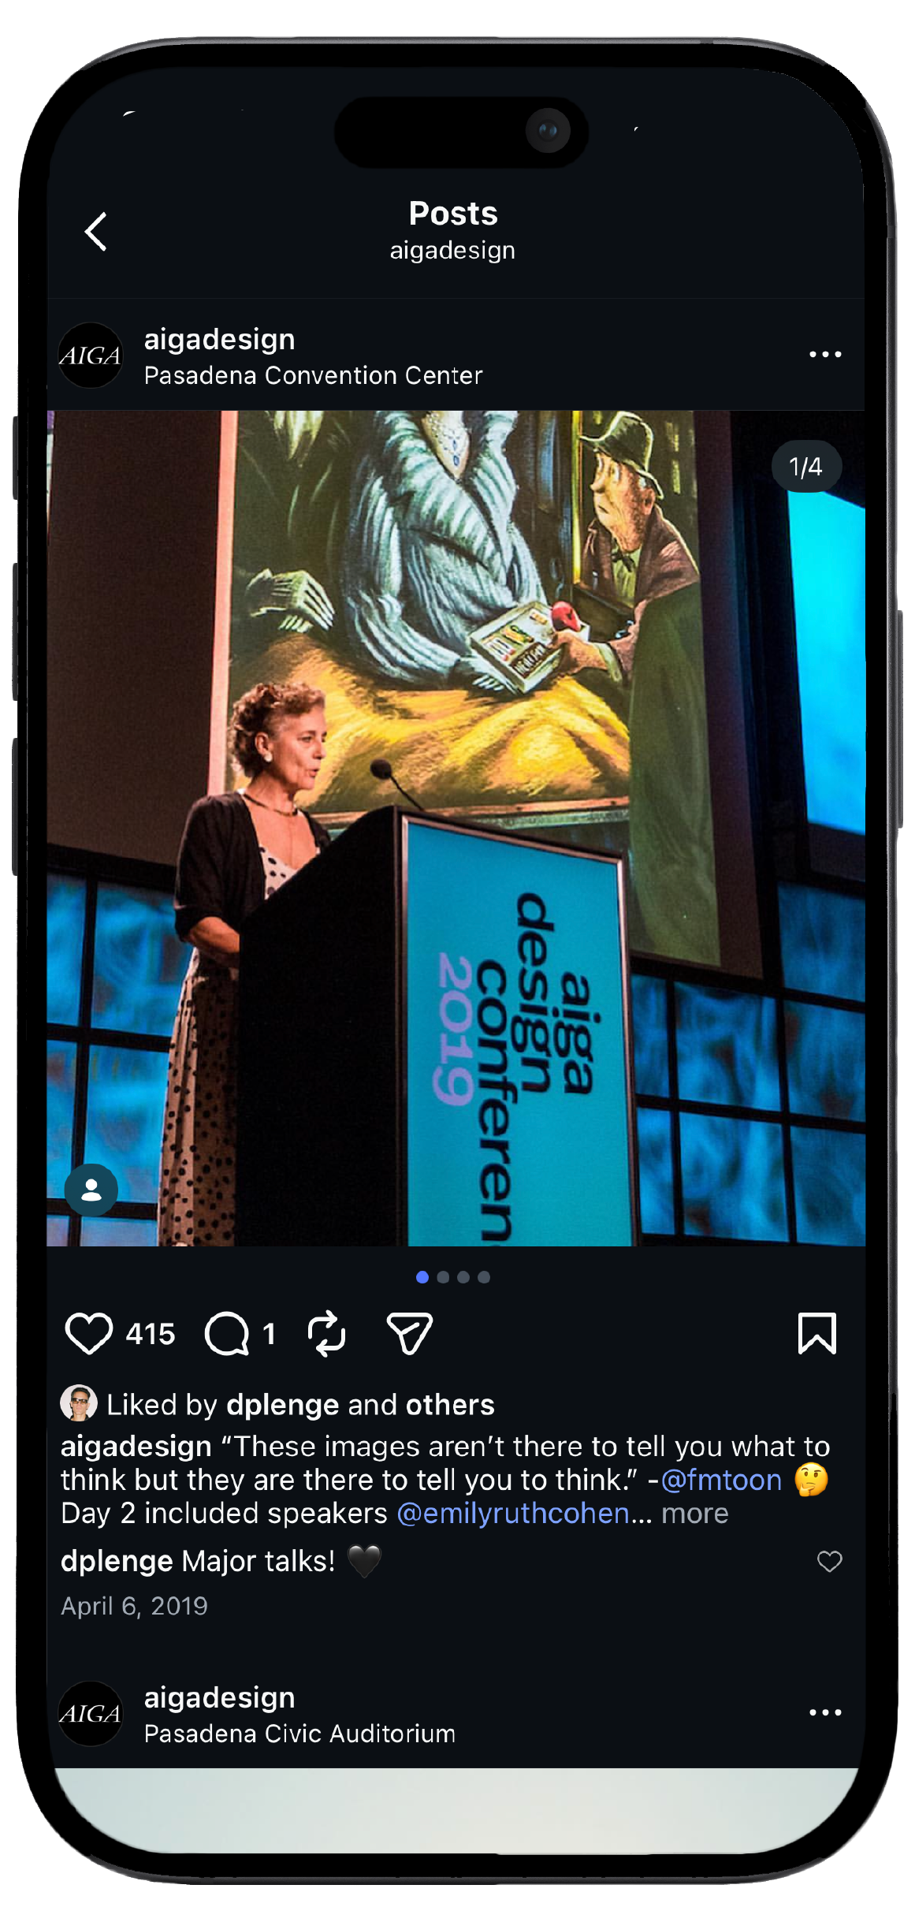Viewport: 915px width, 1922px height.
Task: Like dplenge's comment with its heart
Action: (x=829, y=1561)
